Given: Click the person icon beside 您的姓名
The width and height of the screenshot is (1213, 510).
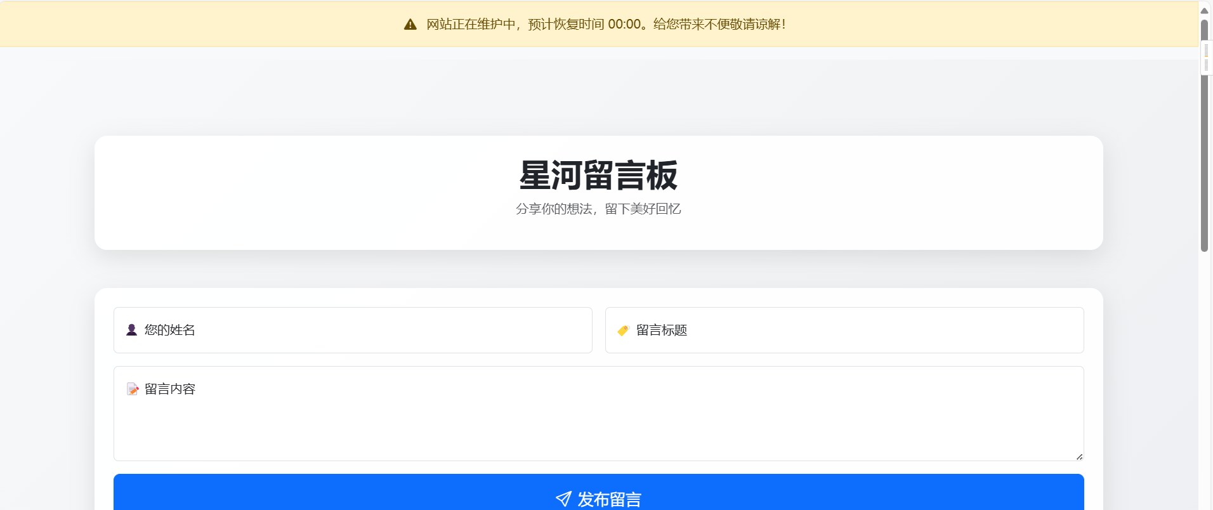Looking at the screenshot, I should [132, 330].
